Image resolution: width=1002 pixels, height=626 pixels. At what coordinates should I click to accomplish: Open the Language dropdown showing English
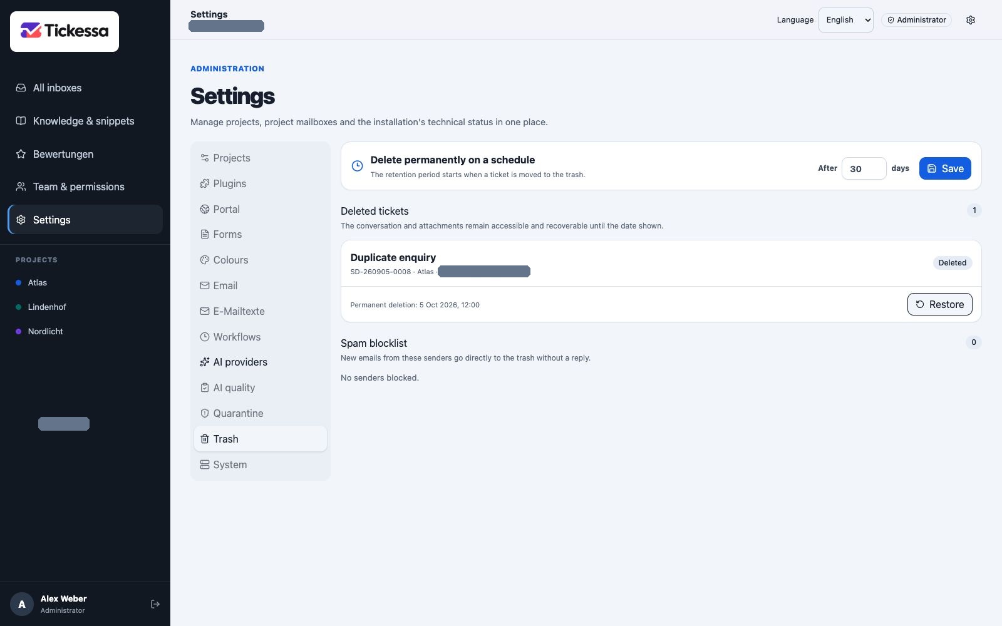tap(845, 20)
